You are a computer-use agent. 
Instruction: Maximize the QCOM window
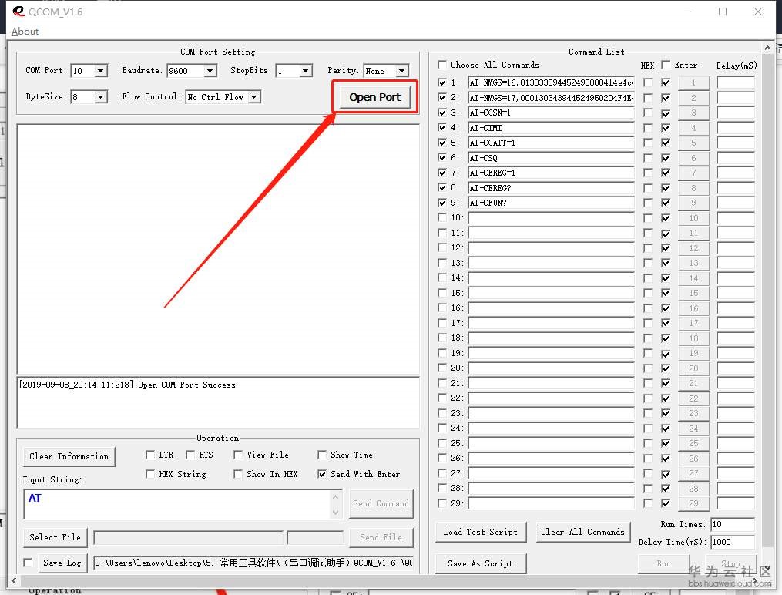(x=722, y=12)
